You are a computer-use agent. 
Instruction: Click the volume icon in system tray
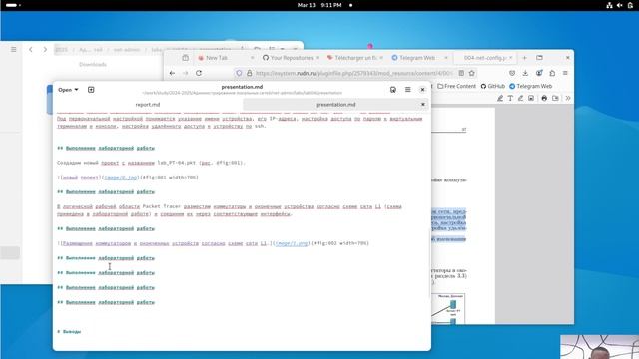click(x=619, y=5)
